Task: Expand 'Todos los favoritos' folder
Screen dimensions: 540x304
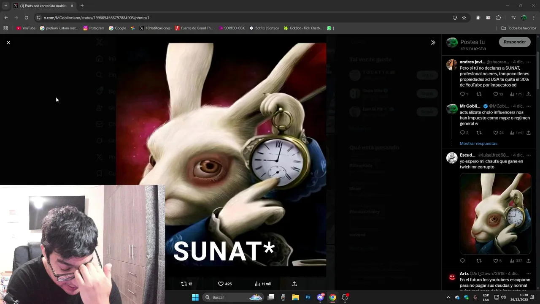Action: point(518,28)
